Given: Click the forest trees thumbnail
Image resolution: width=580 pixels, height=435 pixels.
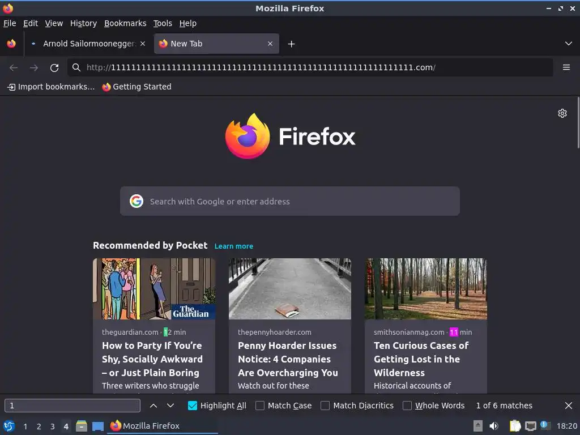Looking at the screenshot, I should 426,289.
